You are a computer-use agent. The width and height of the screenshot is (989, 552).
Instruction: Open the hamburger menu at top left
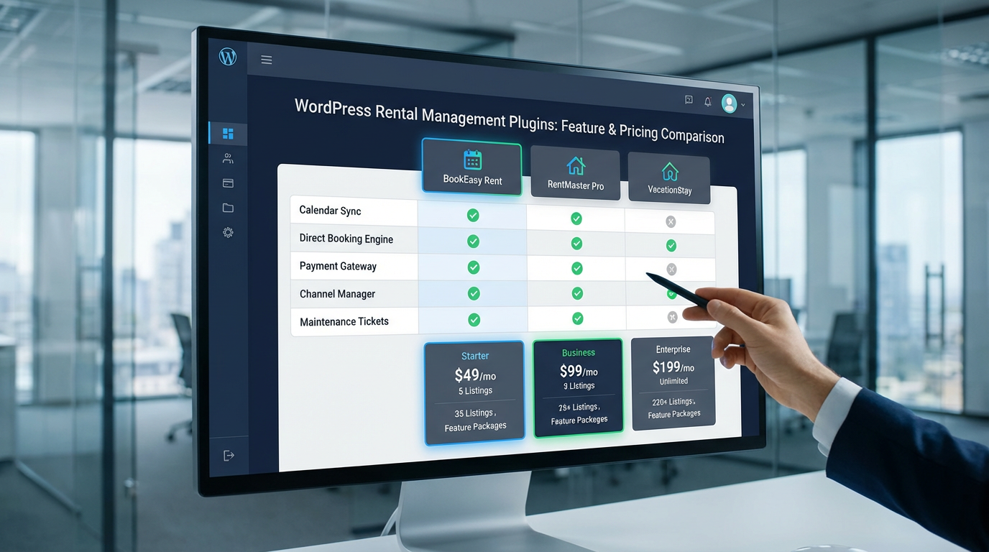pyautogui.click(x=267, y=60)
